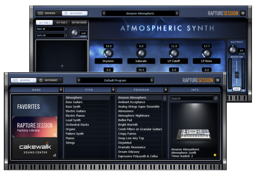Click the X/Y pad Speed knob
Viewport: 259px width, 177px height.
click(75, 33)
